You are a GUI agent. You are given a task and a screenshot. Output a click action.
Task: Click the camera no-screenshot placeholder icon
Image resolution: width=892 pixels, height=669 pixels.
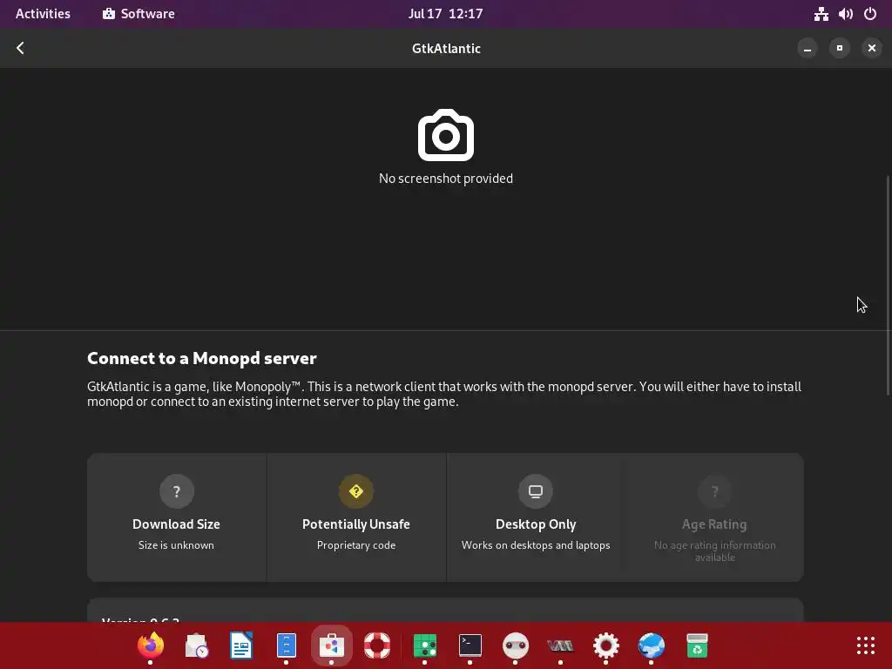point(445,135)
